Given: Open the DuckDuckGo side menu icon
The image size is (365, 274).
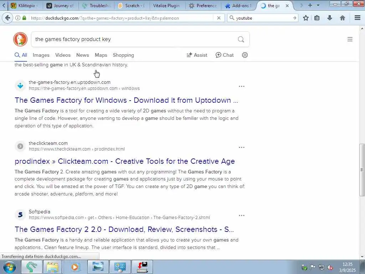Looking at the screenshot, I should (350, 39).
